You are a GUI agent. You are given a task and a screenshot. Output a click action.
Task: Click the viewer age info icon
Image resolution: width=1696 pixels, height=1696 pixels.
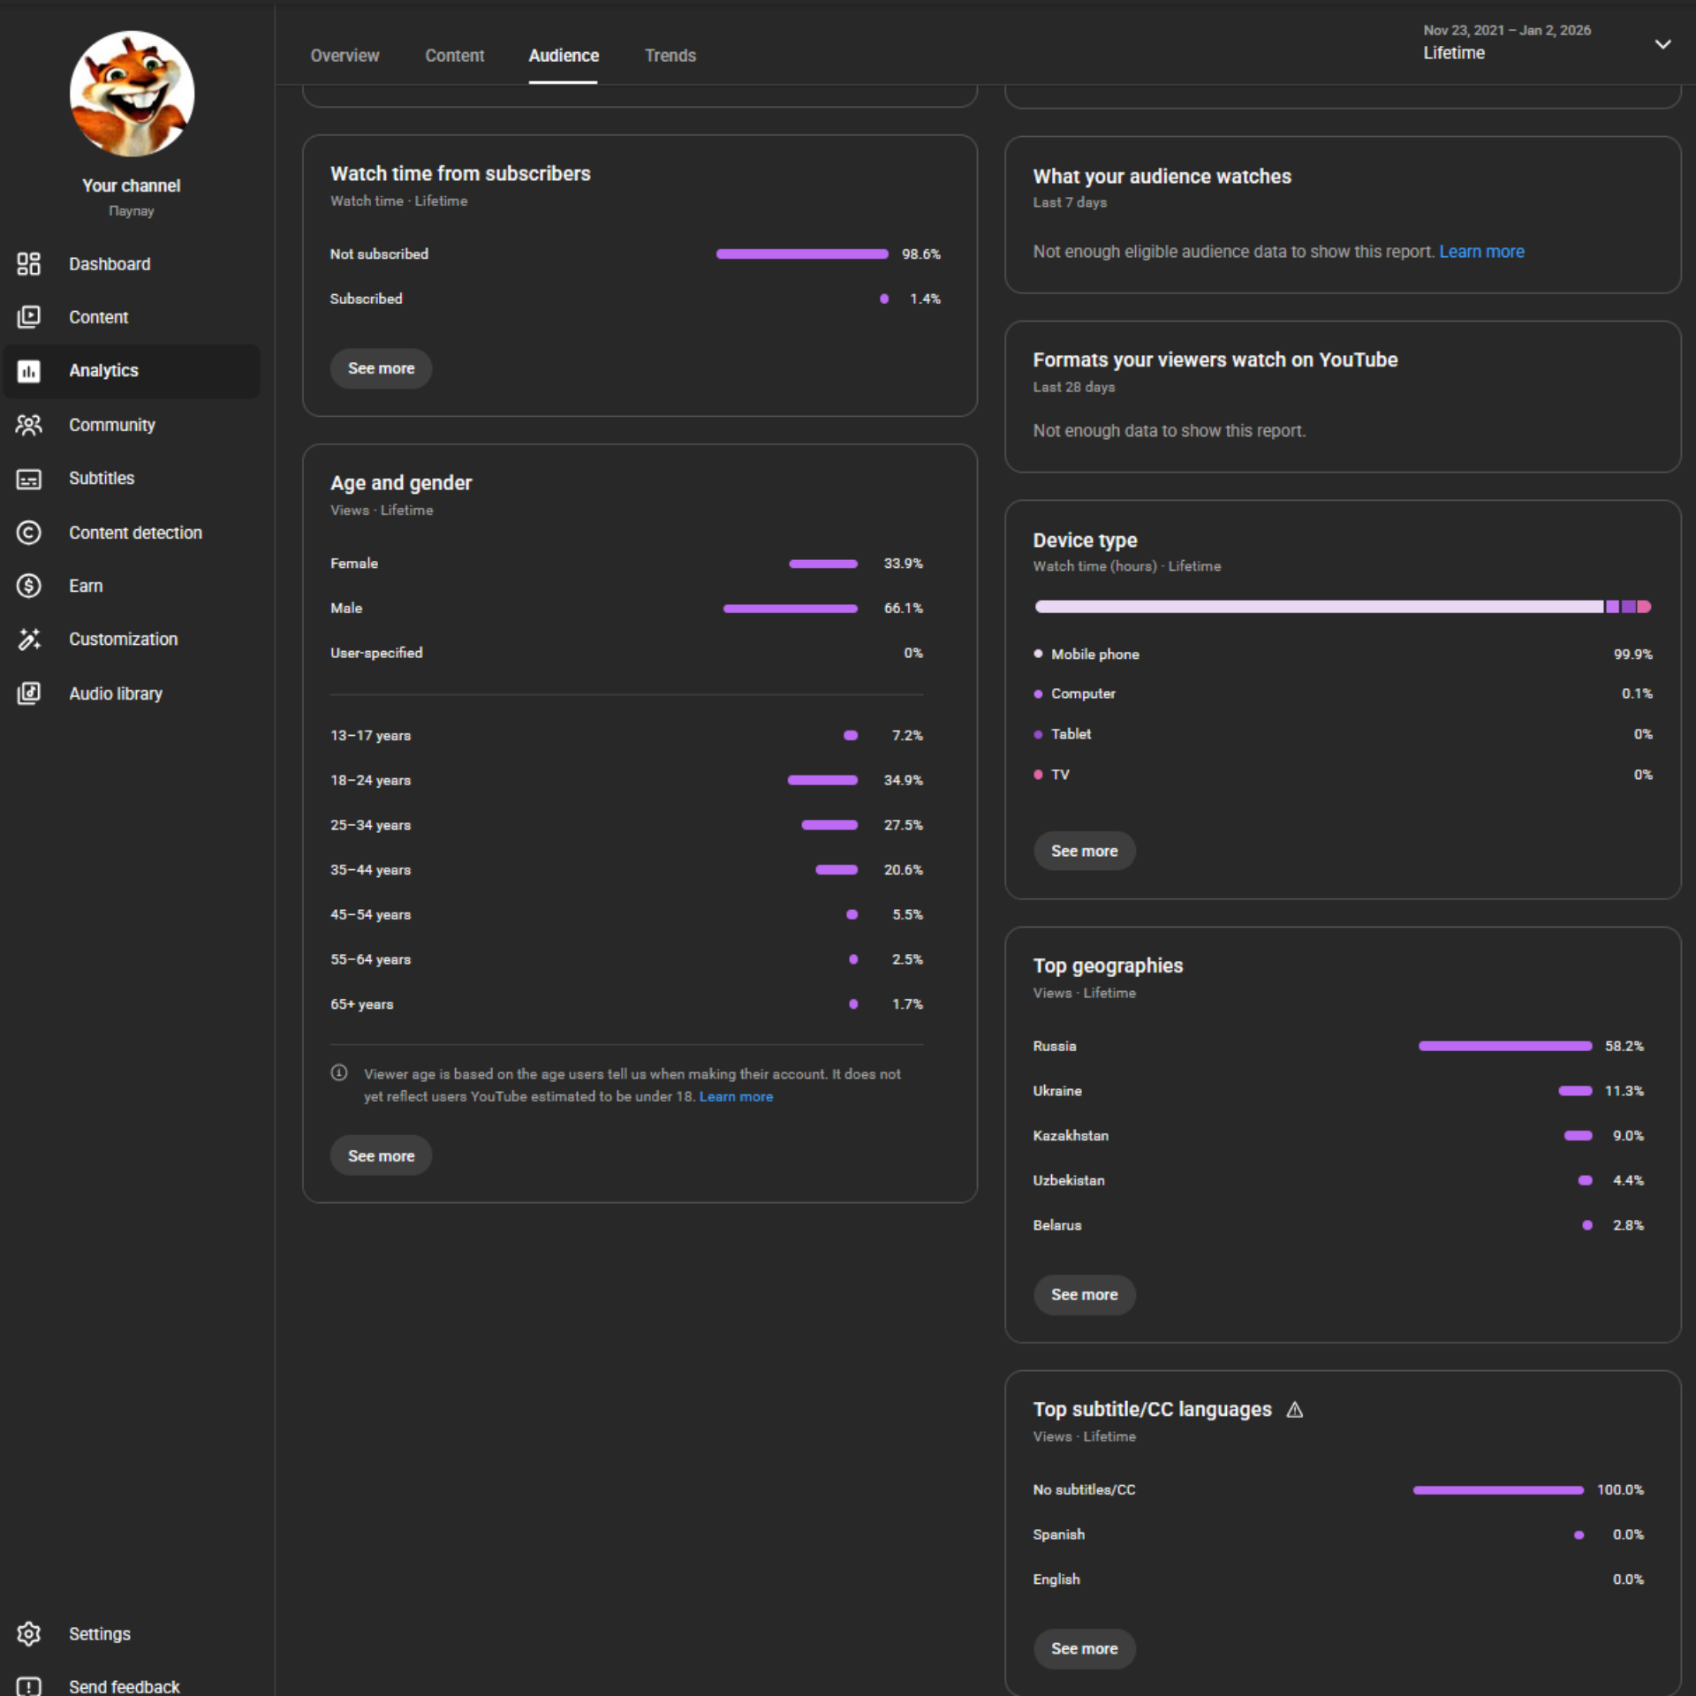(339, 1073)
